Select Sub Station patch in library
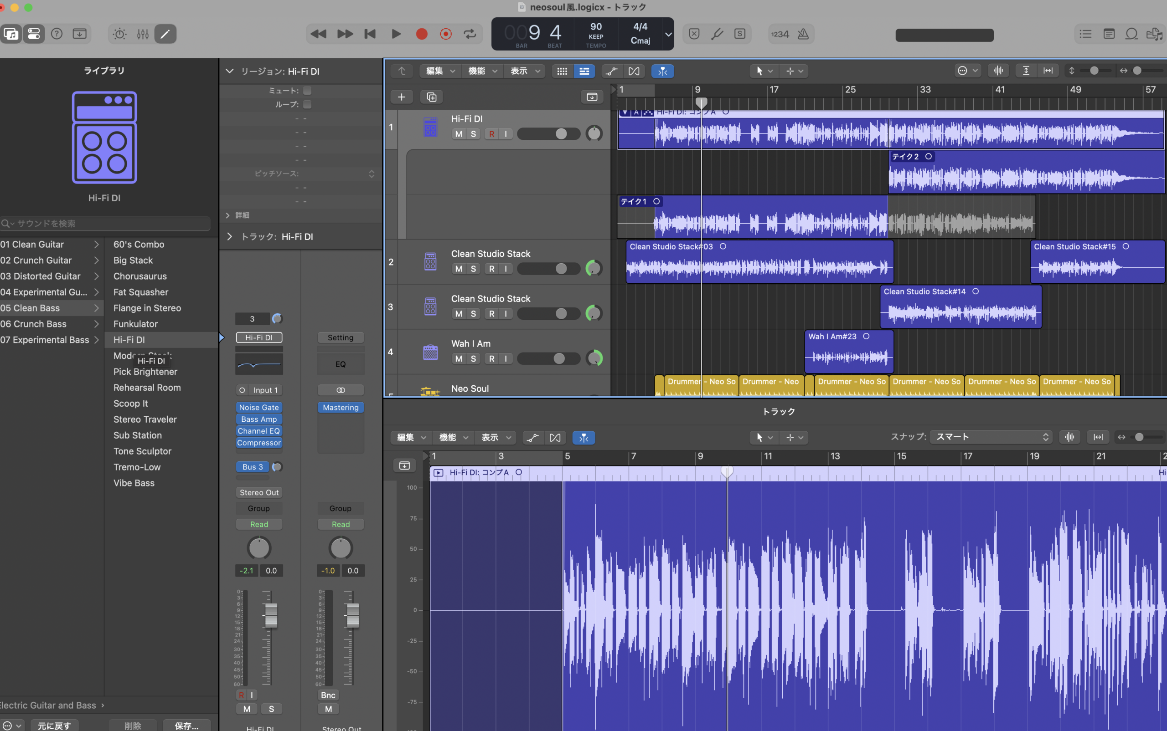This screenshot has height=731, width=1167. 137,435
